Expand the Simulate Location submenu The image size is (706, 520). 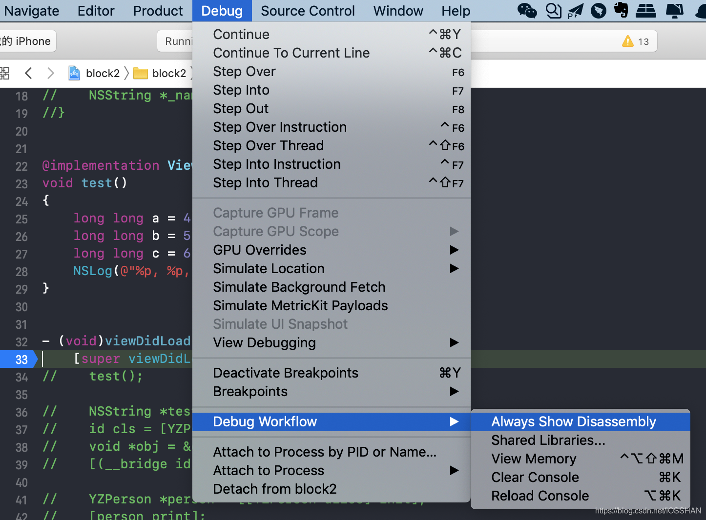click(x=332, y=268)
